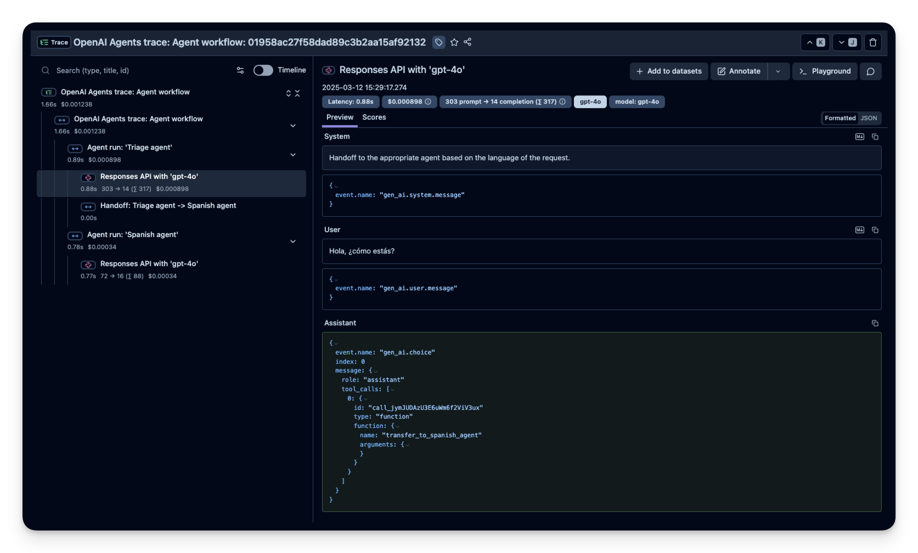Select the Formatted view option
This screenshot has width=918, height=553.
[840, 119]
